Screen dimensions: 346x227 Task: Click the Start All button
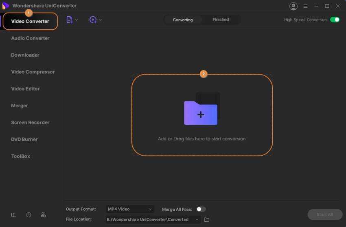click(324, 214)
